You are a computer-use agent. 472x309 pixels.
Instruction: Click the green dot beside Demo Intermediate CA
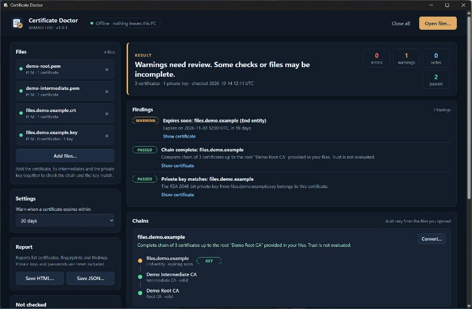pyautogui.click(x=140, y=277)
